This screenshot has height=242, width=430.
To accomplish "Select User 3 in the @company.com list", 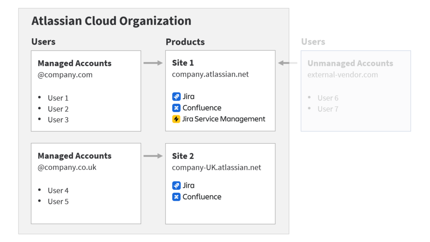I will pyautogui.click(x=58, y=120).
